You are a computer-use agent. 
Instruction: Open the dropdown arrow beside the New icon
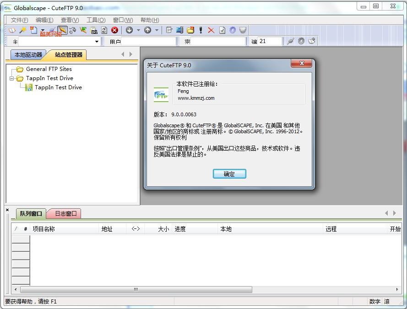point(43,30)
